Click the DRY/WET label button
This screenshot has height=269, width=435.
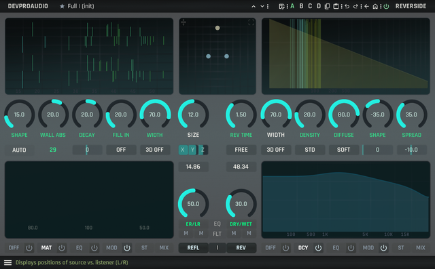click(x=241, y=224)
